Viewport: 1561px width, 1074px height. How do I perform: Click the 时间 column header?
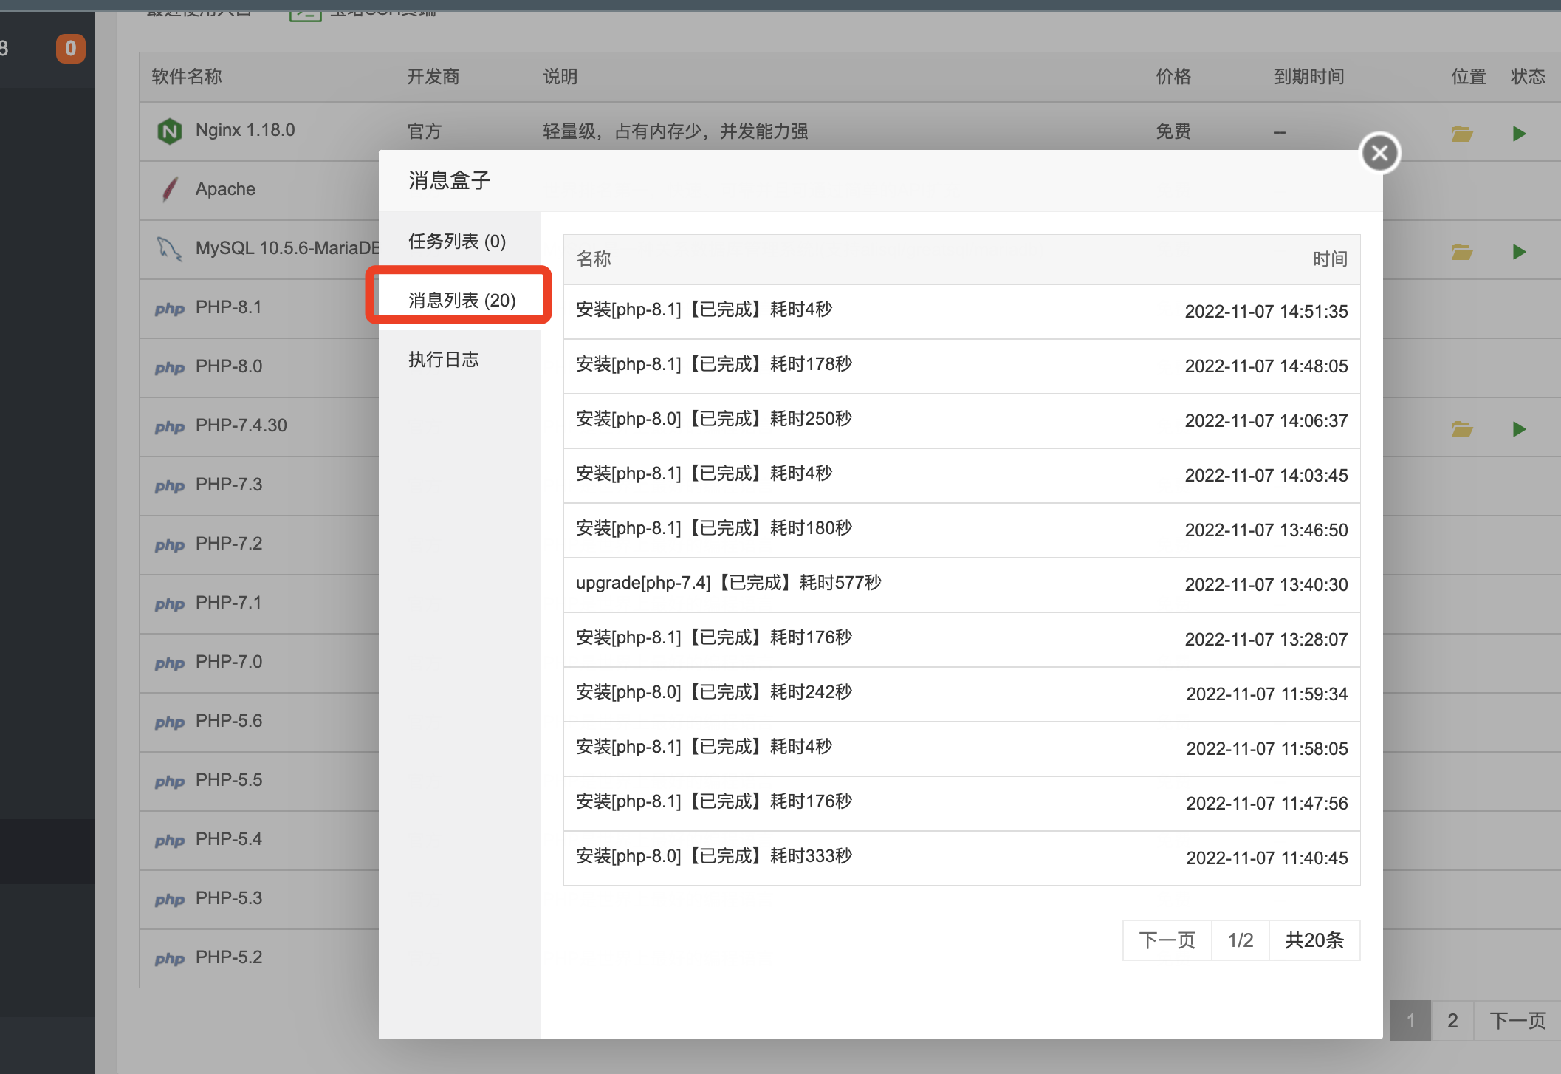point(1330,259)
